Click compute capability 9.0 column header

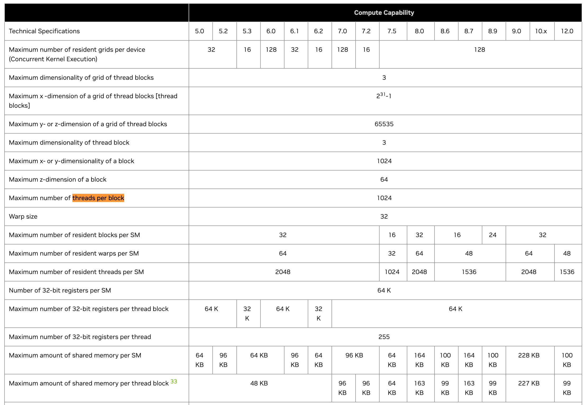click(516, 31)
